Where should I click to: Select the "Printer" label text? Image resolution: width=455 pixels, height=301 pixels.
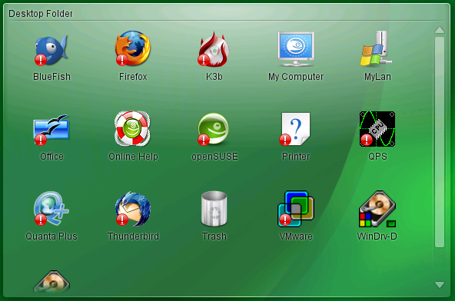click(x=296, y=157)
